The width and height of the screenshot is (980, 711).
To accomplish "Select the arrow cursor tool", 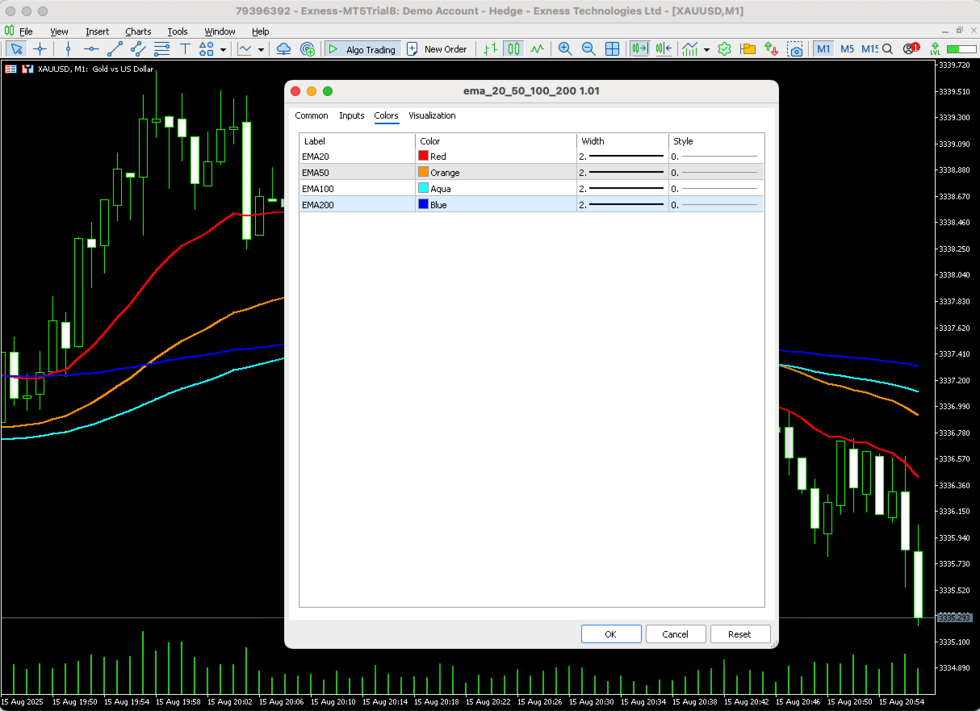I will [x=16, y=49].
